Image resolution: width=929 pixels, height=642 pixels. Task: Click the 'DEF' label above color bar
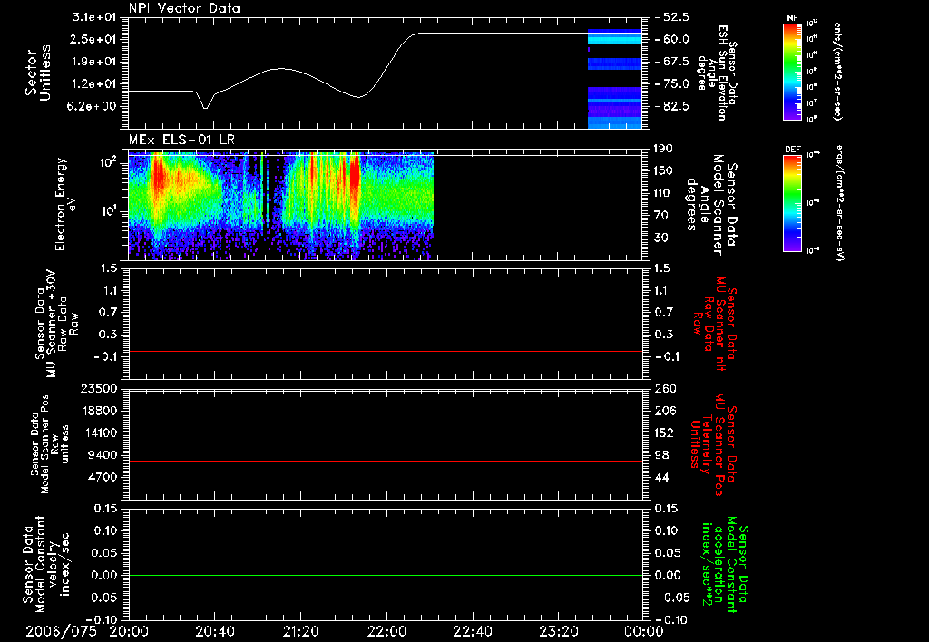click(792, 150)
